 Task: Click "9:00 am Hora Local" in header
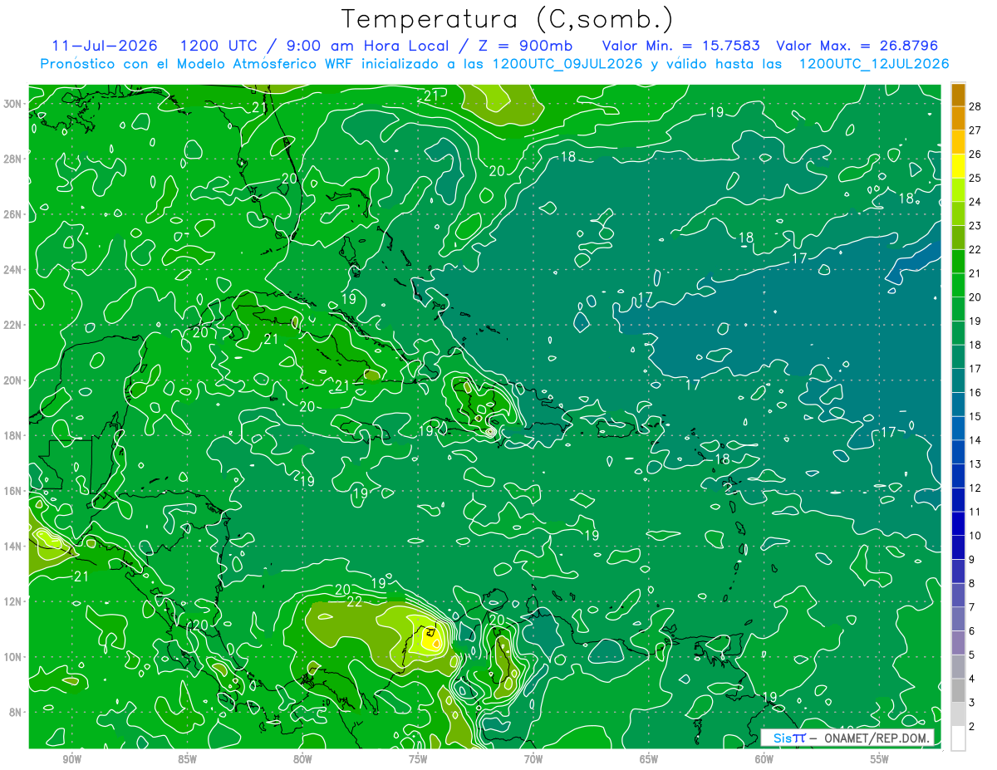tap(367, 46)
